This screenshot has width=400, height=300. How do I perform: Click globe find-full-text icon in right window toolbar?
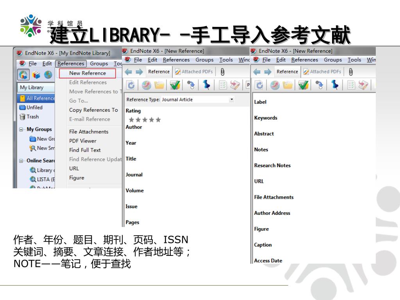click(x=275, y=85)
